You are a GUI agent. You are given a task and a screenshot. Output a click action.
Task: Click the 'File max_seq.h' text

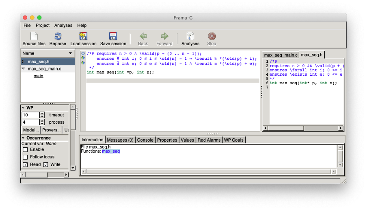point(96,147)
